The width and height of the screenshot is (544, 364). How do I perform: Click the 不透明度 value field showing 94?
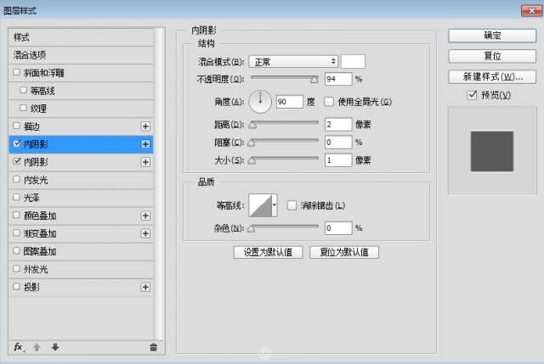click(338, 79)
